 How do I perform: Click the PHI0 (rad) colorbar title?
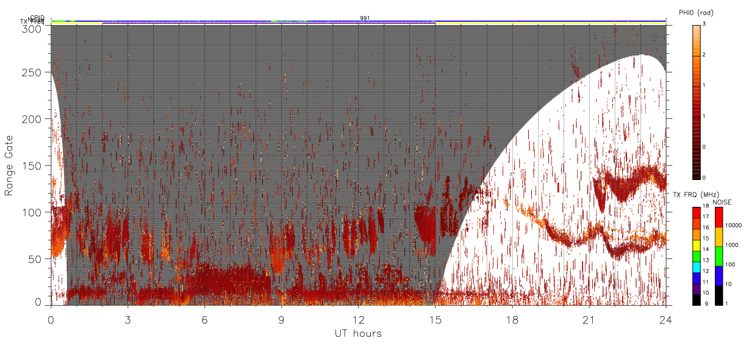tap(696, 13)
